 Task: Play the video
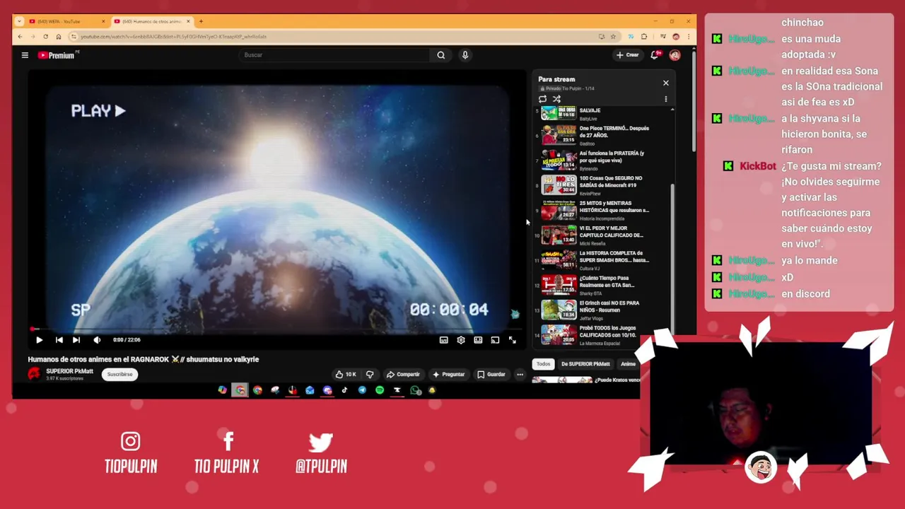tap(39, 340)
